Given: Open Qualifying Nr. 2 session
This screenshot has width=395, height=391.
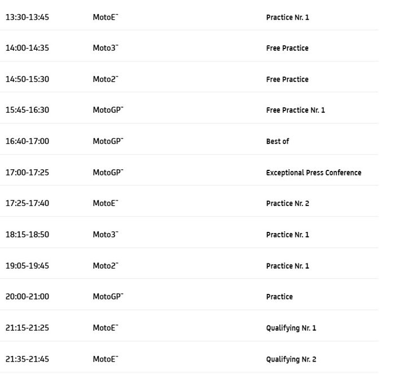Looking at the screenshot, I should coord(291,359).
